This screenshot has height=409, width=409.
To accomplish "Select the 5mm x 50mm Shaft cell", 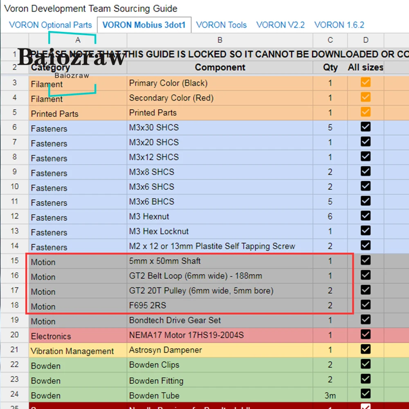I will tap(220, 261).
